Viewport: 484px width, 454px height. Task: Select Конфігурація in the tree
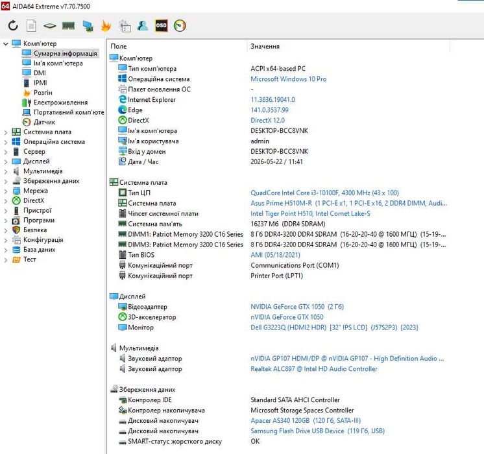tap(43, 240)
